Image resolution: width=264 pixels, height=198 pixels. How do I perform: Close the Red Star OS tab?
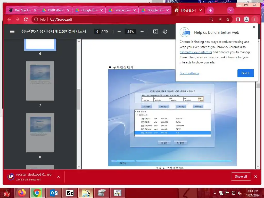click(x=35, y=10)
